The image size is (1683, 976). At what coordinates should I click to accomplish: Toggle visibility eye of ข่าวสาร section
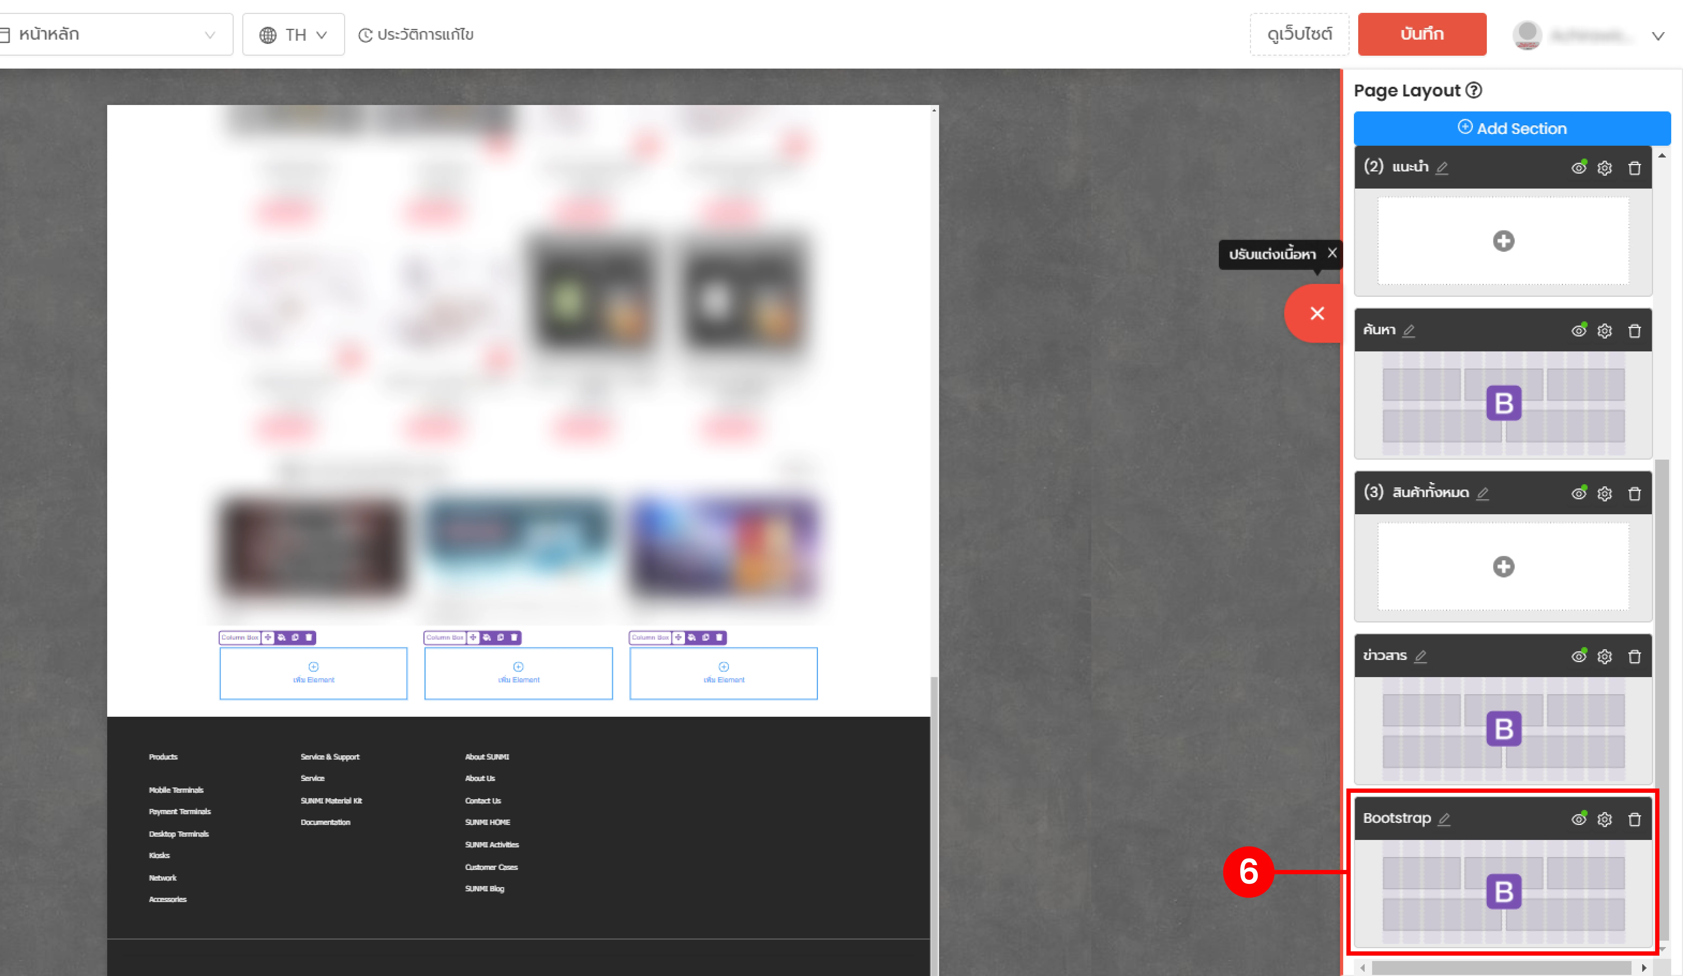pos(1578,656)
